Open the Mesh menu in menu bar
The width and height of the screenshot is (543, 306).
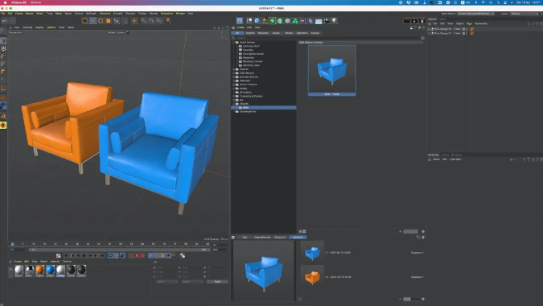click(x=59, y=14)
